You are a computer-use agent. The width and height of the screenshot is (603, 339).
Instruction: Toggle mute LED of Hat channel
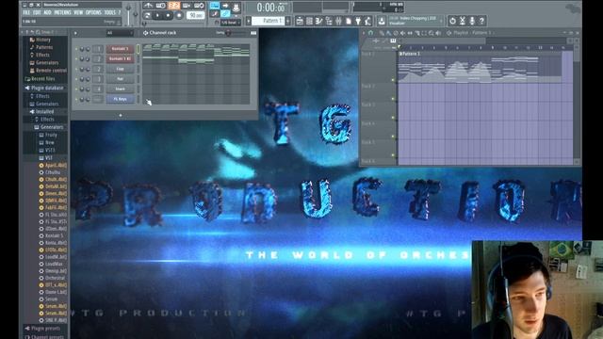(x=76, y=79)
